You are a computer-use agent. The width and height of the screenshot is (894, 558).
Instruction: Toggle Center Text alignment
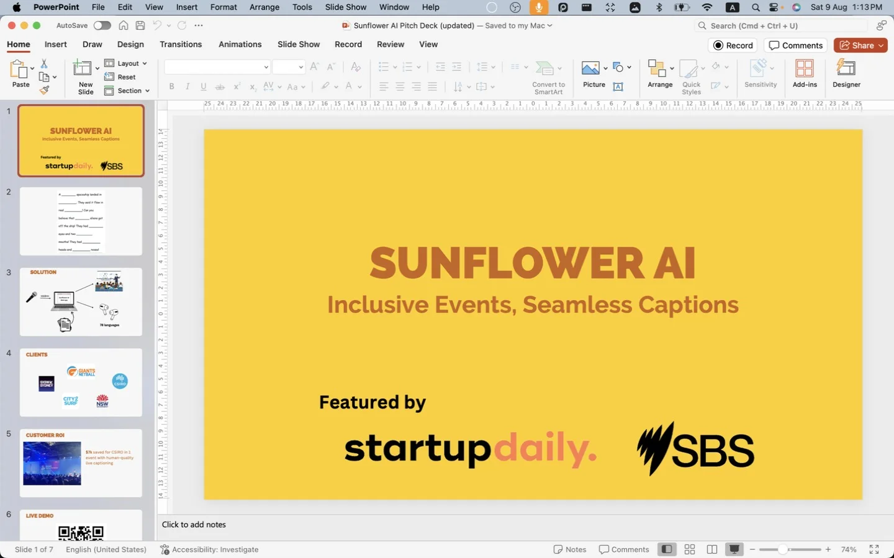pyautogui.click(x=400, y=87)
